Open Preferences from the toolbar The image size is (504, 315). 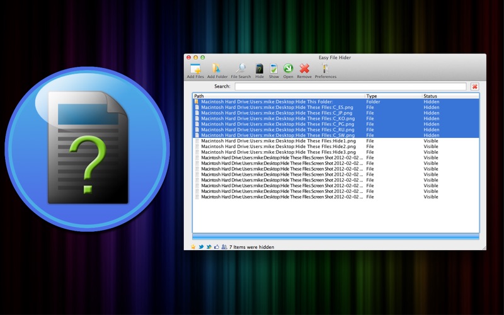click(326, 69)
